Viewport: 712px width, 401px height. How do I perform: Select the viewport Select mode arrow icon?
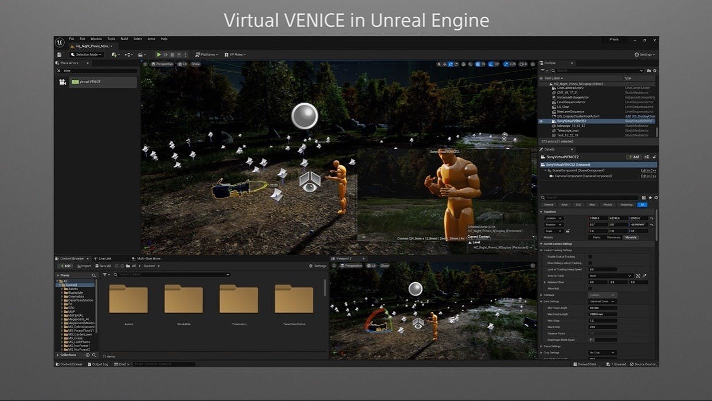439,64
